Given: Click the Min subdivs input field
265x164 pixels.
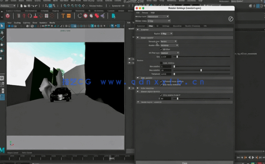Looking at the screenshot, I should click(166, 67).
